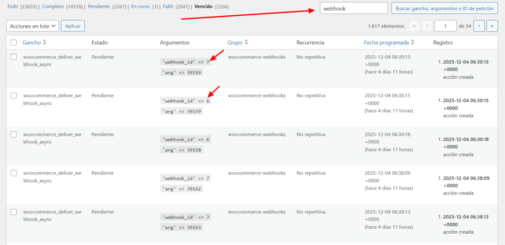Viewport: 505px width, 245px height.
Task: Check the row with webhook_id 7 arg 39159
Action: click(x=14, y=57)
